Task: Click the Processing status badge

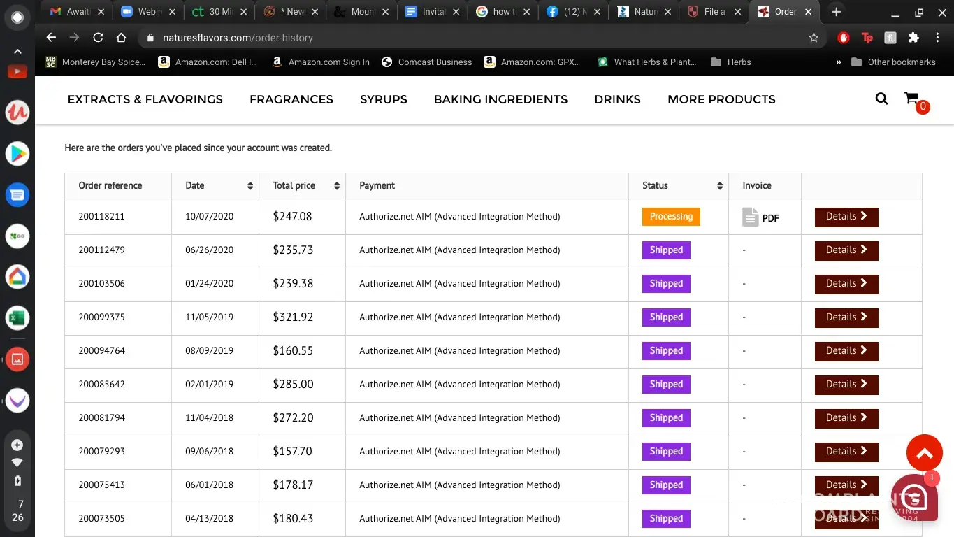Action: click(670, 217)
